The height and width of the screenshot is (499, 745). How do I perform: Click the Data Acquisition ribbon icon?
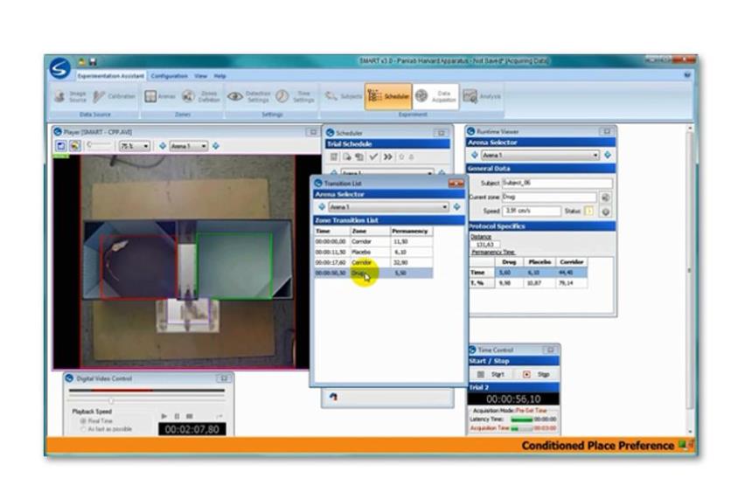click(435, 97)
